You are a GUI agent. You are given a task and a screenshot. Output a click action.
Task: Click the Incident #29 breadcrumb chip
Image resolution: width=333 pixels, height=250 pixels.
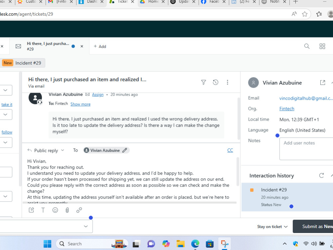[x=23, y=63]
